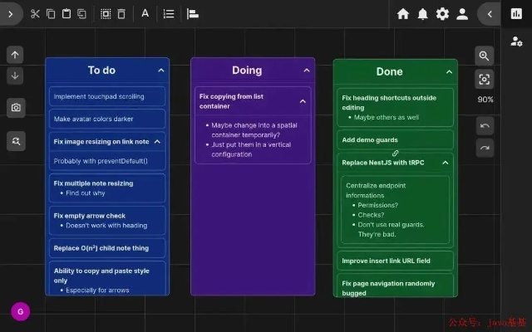The width and height of the screenshot is (532, 332).
Task: Collapse 'Replace NestJS with tRPC' note
Action: [x=446, y=163]
